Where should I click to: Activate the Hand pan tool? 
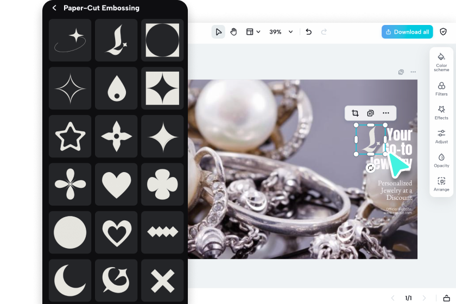tap(233, 31)
